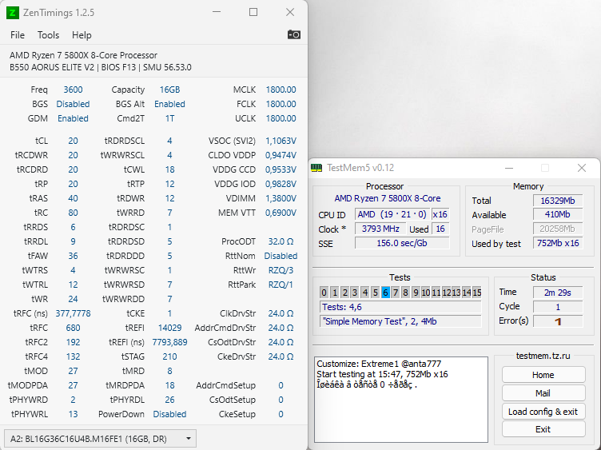Click the tREFI (ns) value 7793,889

(x=169, y=342)
